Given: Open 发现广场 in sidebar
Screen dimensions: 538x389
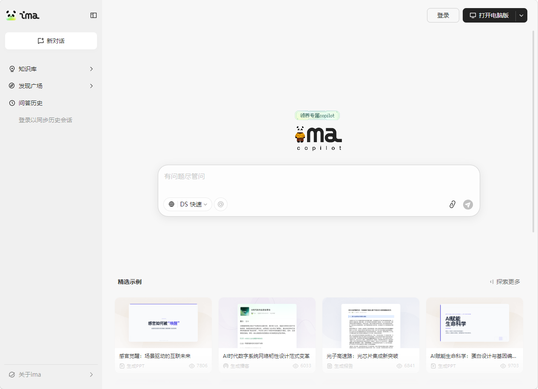Looking at the screenshot, I should (x=51, y=86).
